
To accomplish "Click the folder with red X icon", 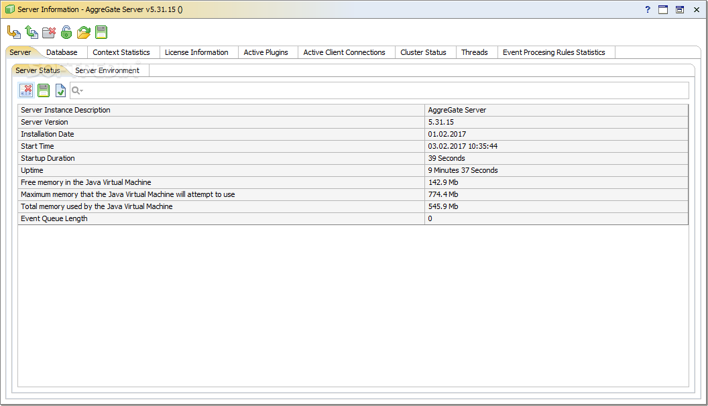I will (49, 32).
